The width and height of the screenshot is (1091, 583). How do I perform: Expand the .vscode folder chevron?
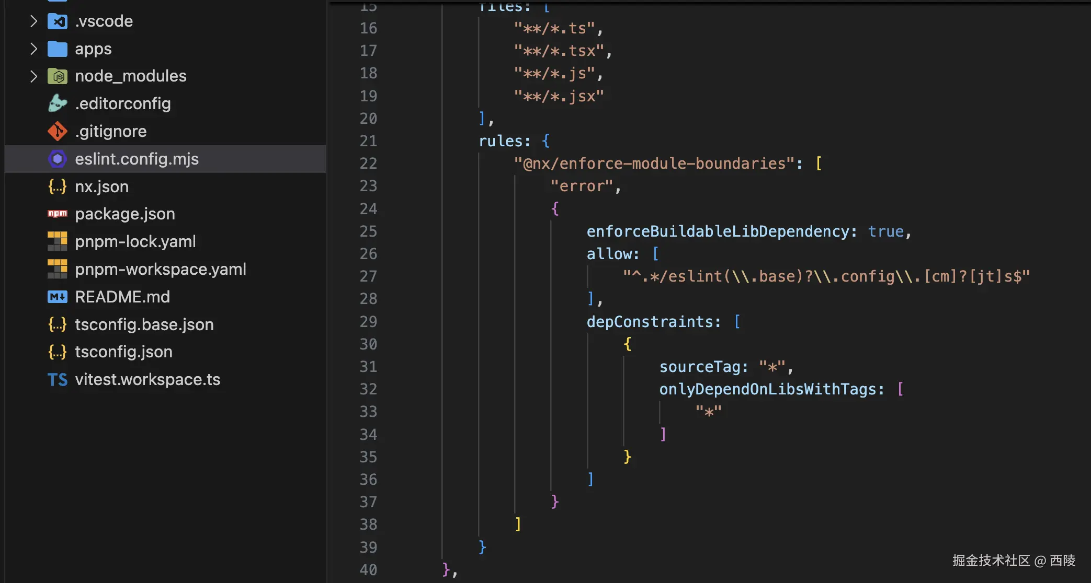coord(33,21)
